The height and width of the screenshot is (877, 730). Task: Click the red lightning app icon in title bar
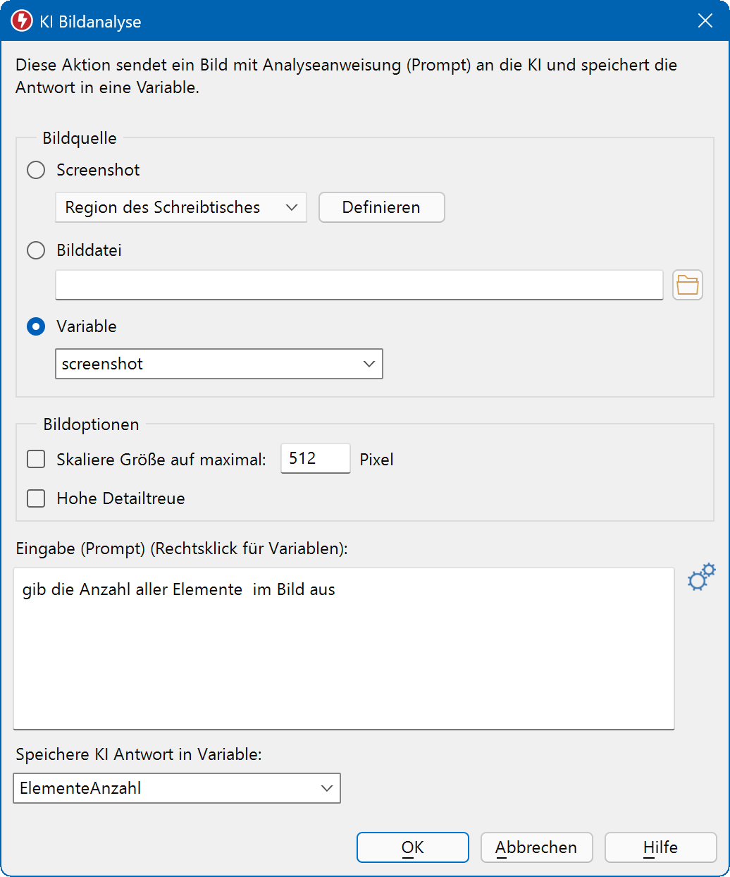coord(22,21)
